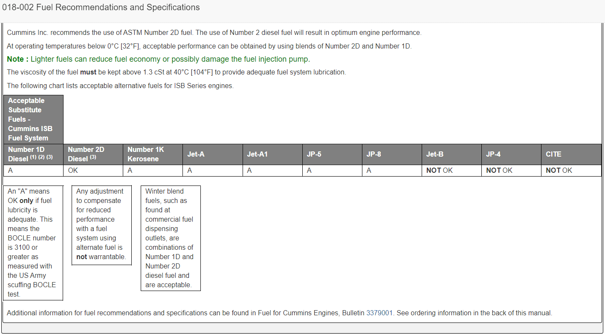
Task: Select the JP-5 column header
Action: (x=332, y=154)
